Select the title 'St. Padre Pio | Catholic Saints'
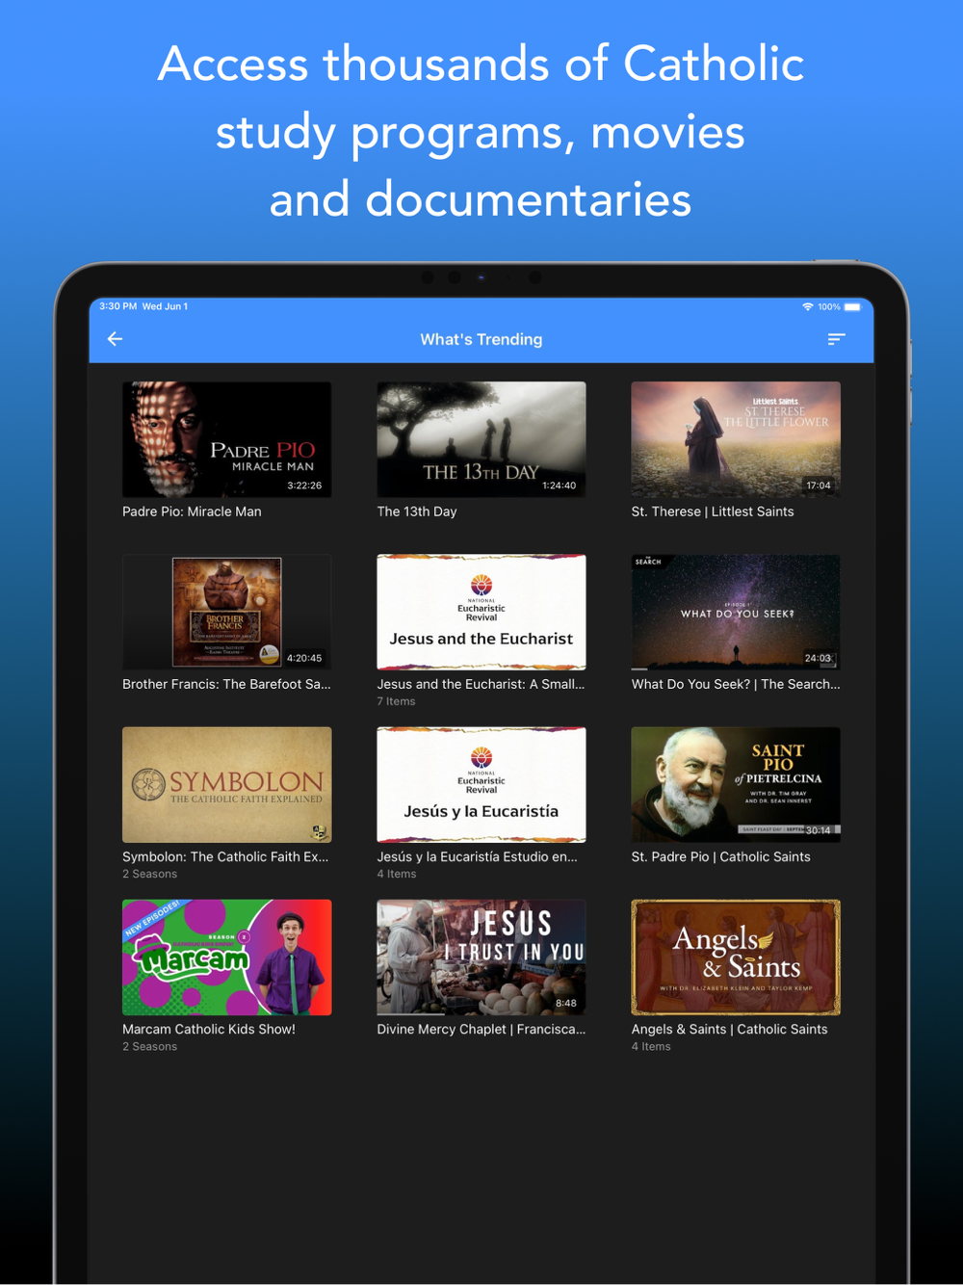The image size is (963, 1285). pyautogui.click(x=720, y=856)
